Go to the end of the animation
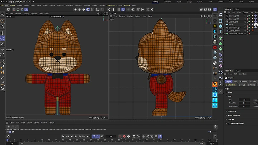The image size is (258, 145). coord(88,136)
